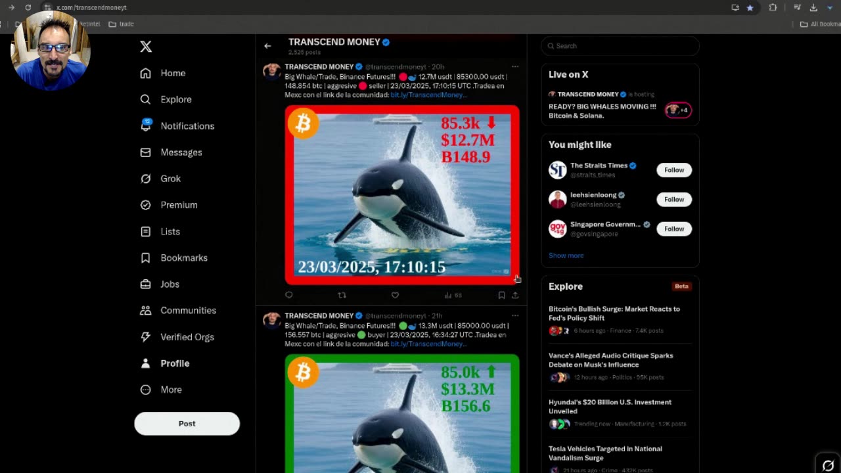Image resolution: width=841 pixels, height=473 pixels.
Task: Open more options on the 20h post
Action: click(515, 66)
